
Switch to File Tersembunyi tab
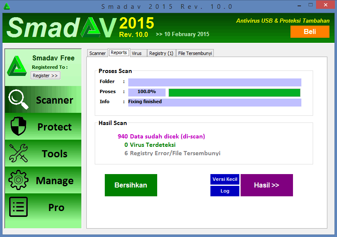coord(195,53)
